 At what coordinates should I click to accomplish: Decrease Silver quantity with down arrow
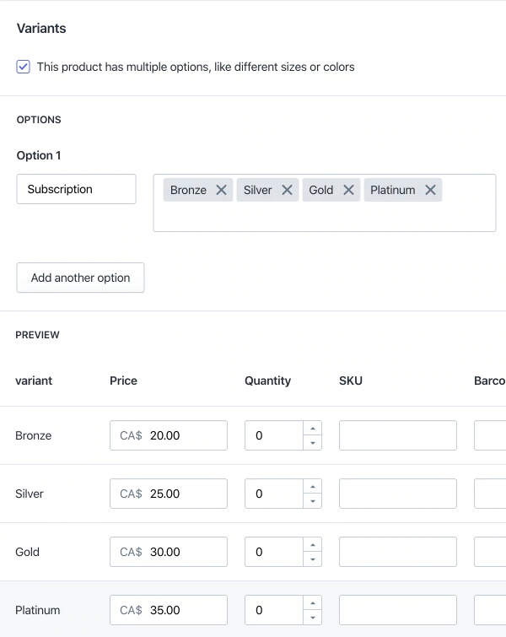pos(313,501)
